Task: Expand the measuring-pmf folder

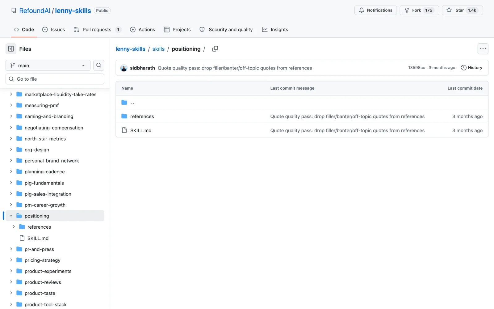Action: [11, 105]
